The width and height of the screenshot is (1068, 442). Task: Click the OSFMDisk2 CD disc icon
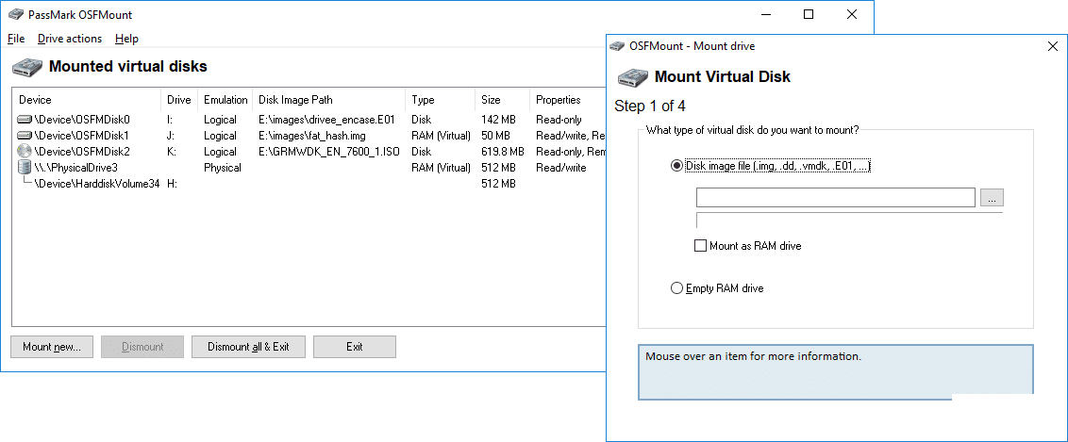[x=25, y=151]
